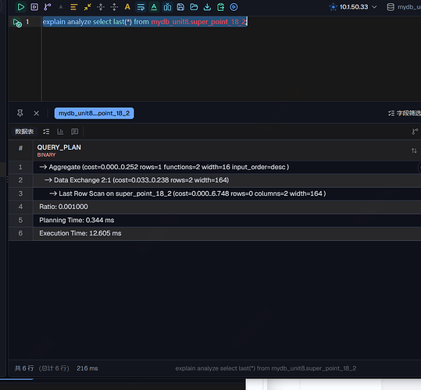
Task: Click the large yellow A icon
Action: tap(127, 7)
